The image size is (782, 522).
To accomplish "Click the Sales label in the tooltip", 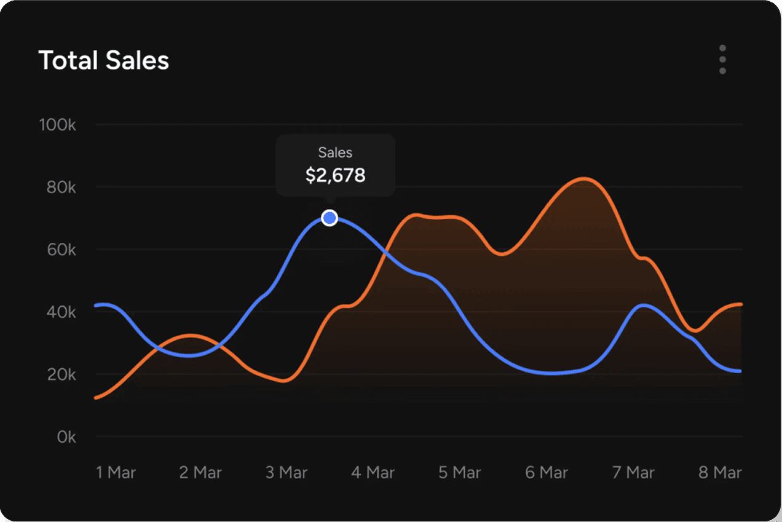I will [x=335, y=152].
